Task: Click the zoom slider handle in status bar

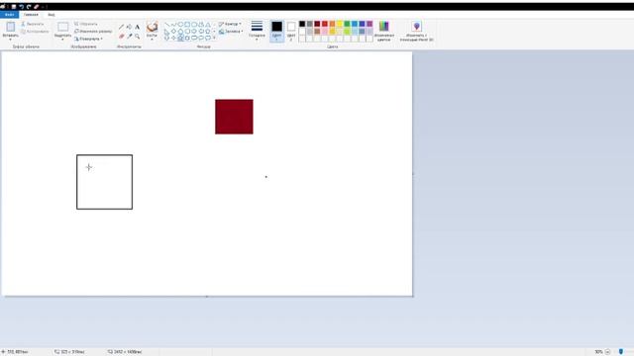Action: point(621,352)
